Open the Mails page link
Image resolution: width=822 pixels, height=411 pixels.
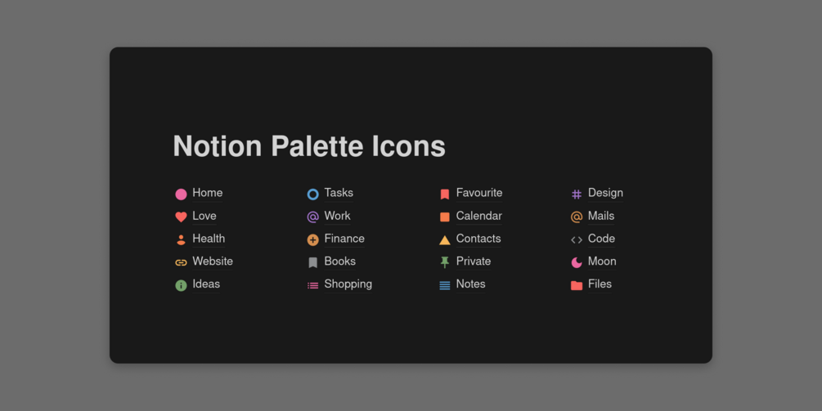point(601,216)
